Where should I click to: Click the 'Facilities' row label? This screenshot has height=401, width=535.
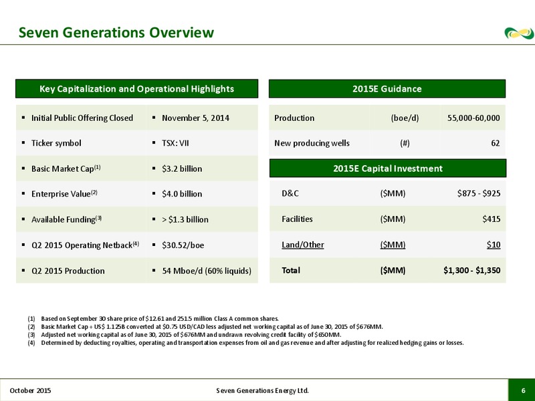tap(297, 219)
